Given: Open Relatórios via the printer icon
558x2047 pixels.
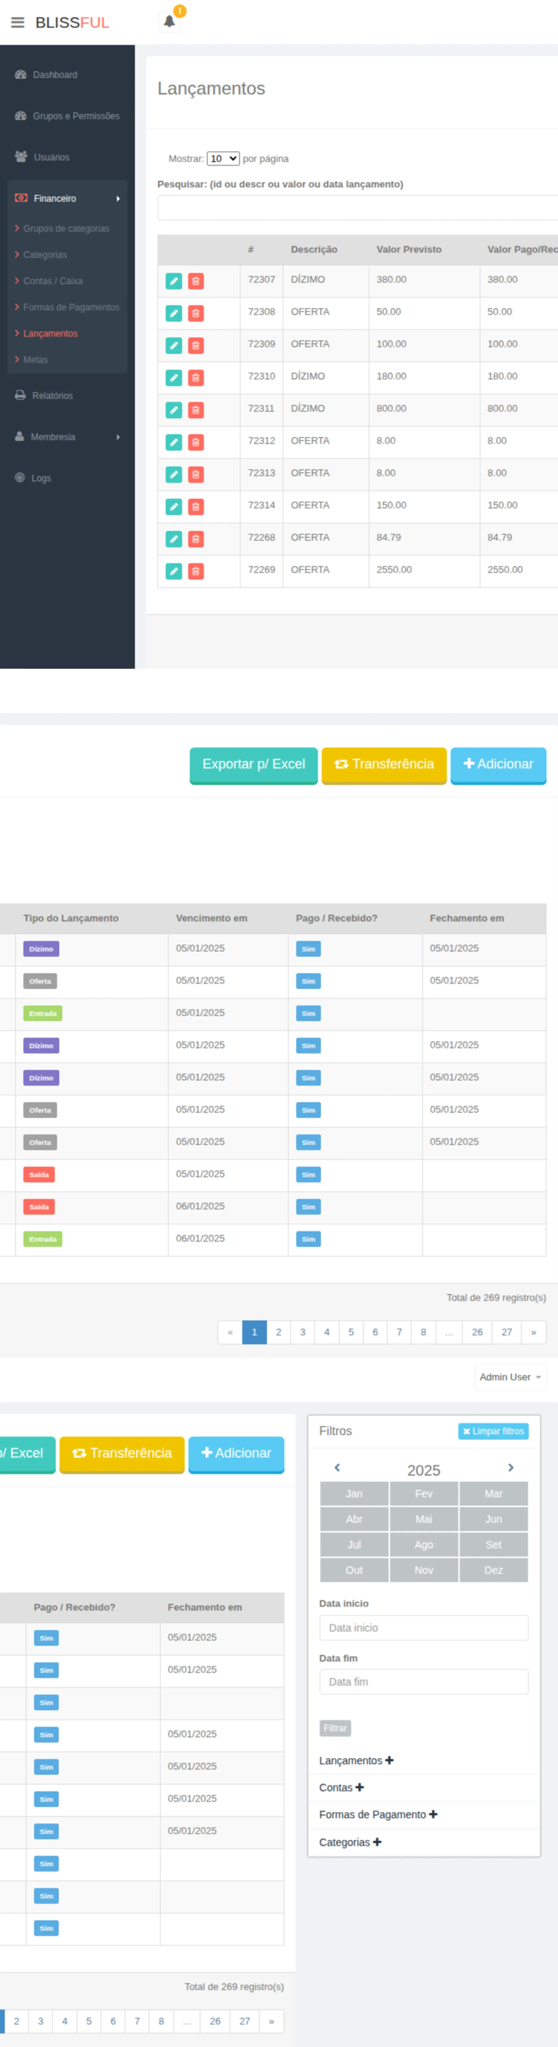Looking at the screenshot, I should coord(21,395).
